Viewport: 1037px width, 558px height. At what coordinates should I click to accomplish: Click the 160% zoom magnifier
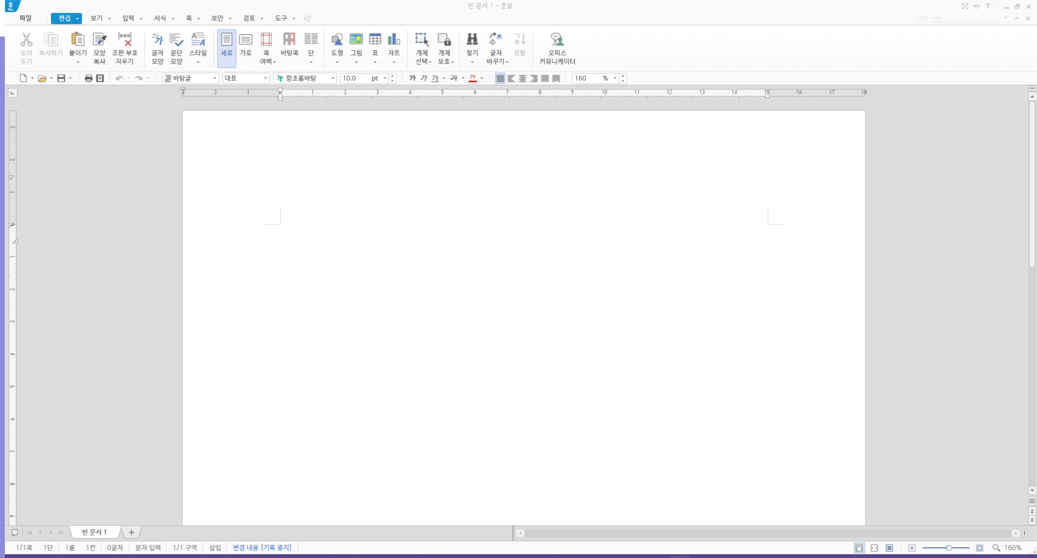click(996, 548)
